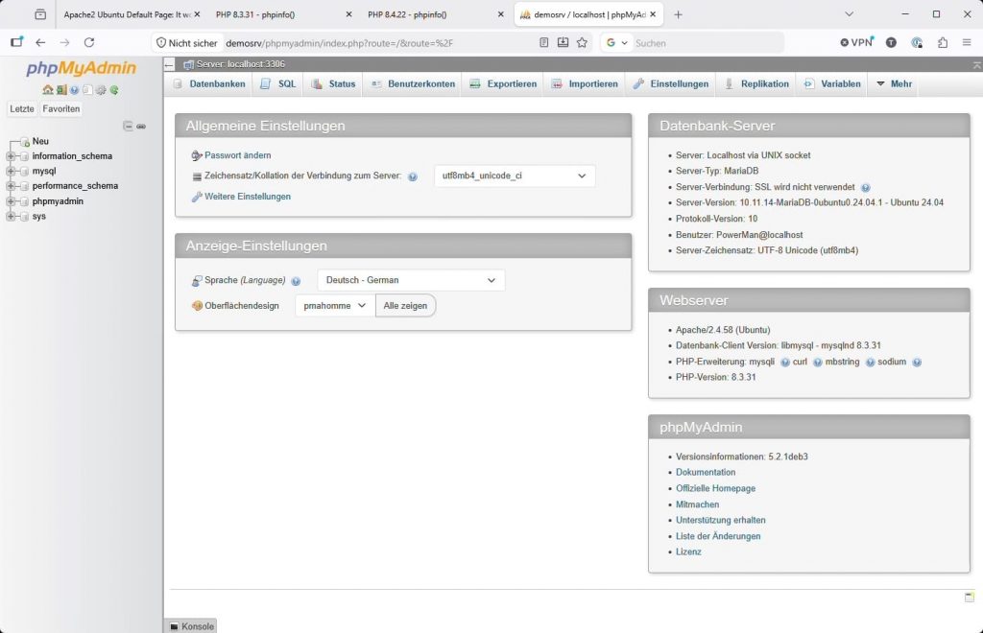Bookmark page with star icon
Screen dimensions: 983x633
(582, 42)
